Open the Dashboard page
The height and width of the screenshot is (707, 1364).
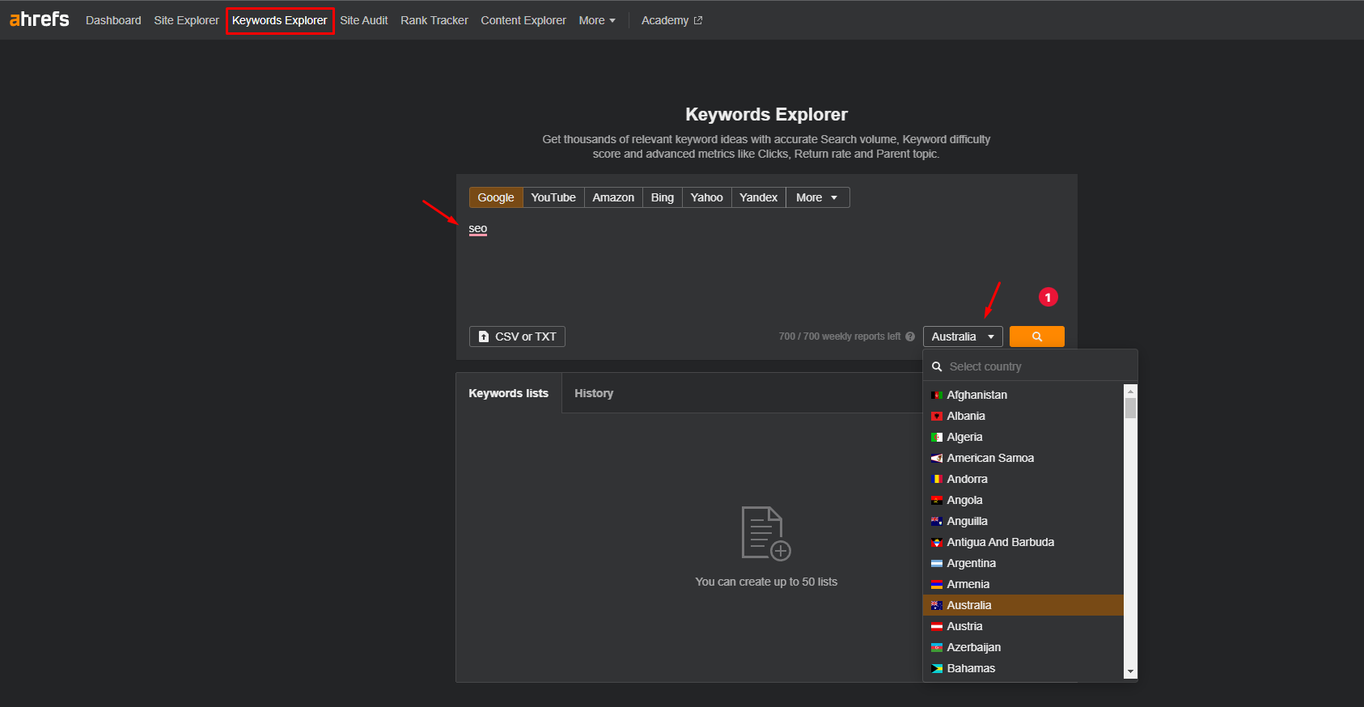point(113,20)
